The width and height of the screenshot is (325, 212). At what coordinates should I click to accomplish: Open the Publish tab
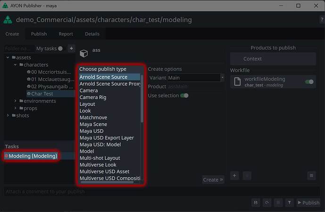(x=39, y=34)
